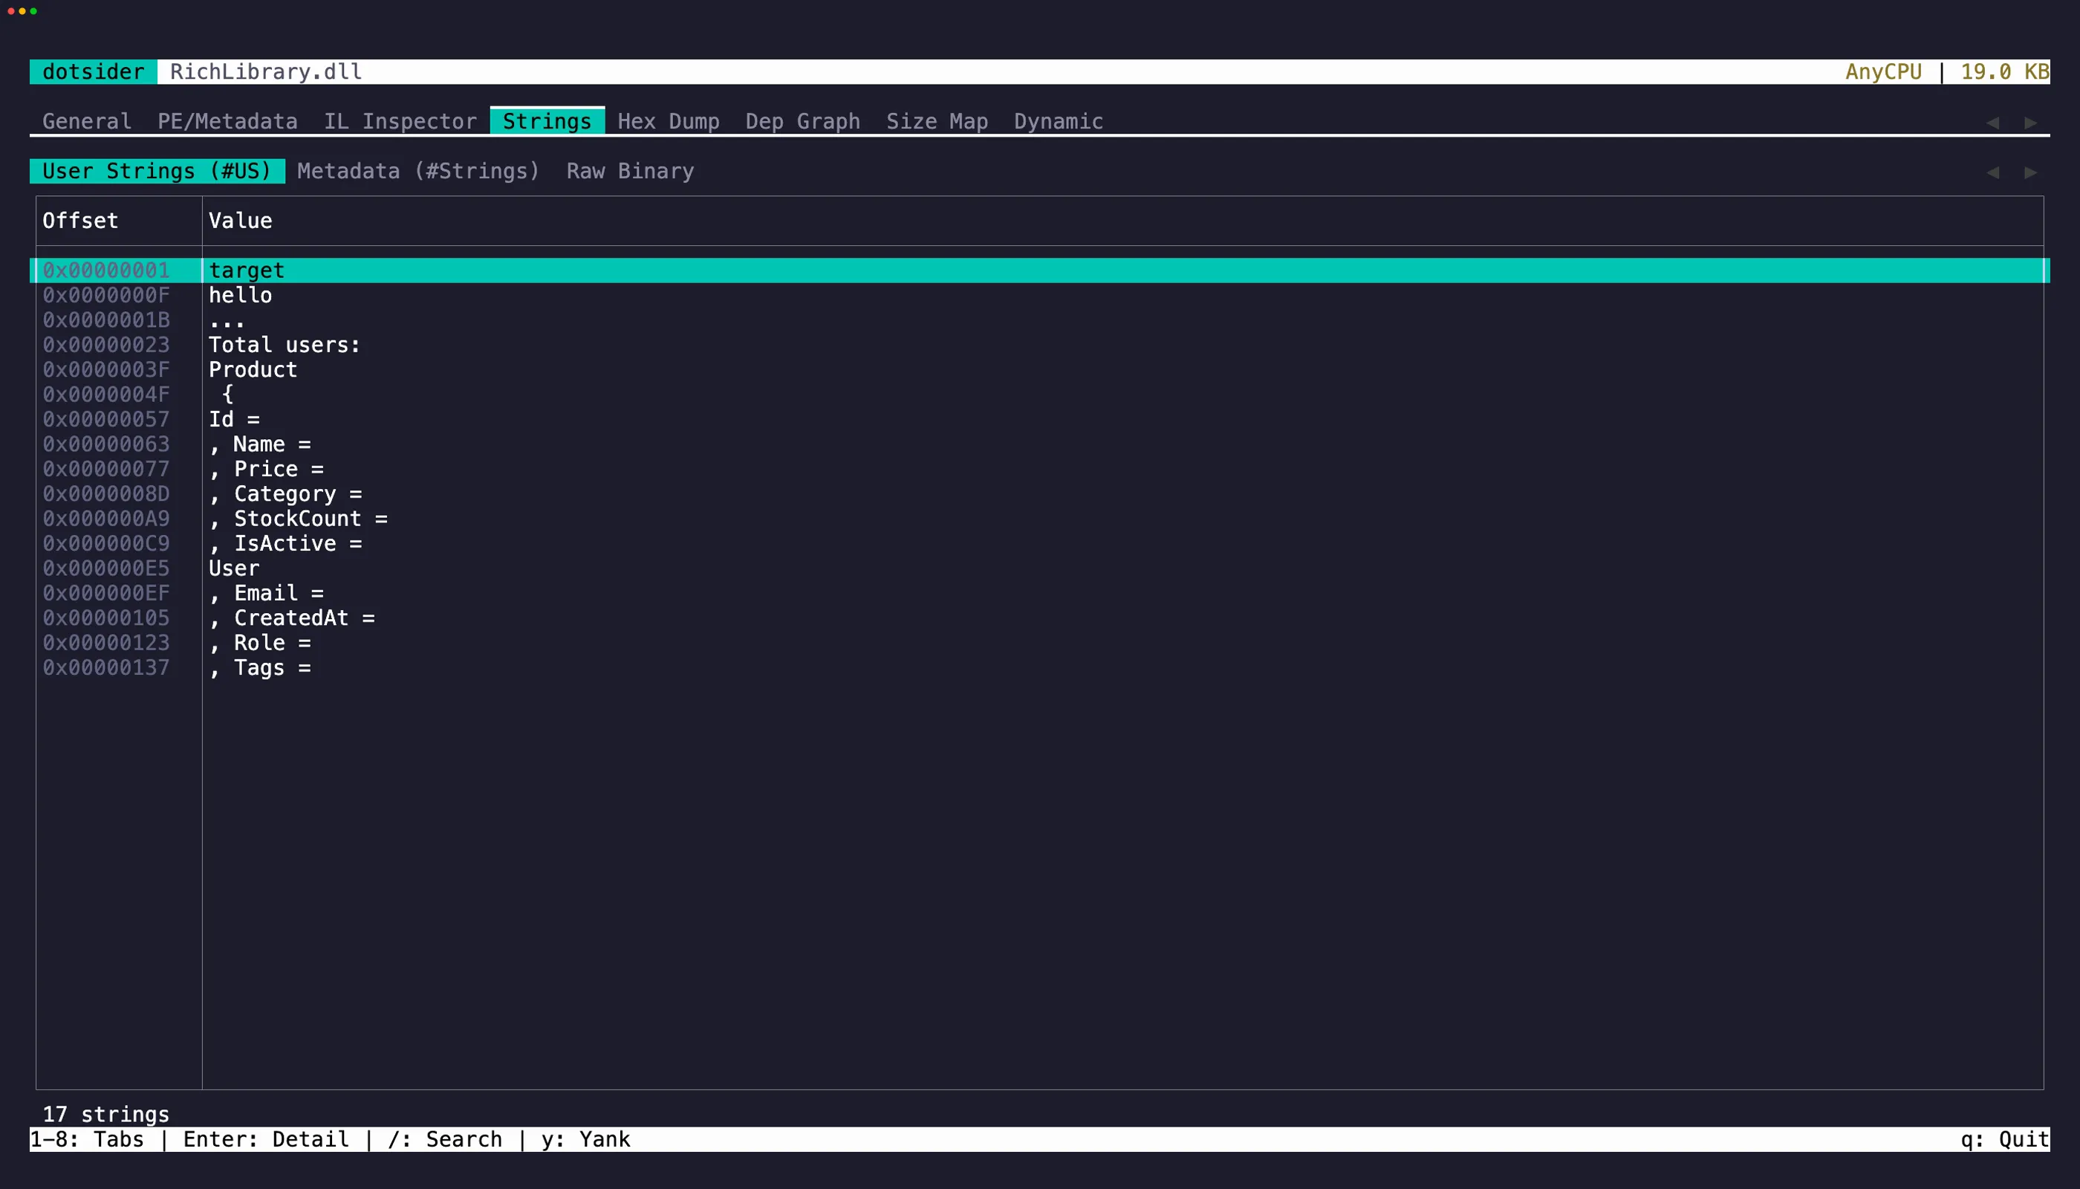Click offset 0x0000004F

[x=106, y=395]
